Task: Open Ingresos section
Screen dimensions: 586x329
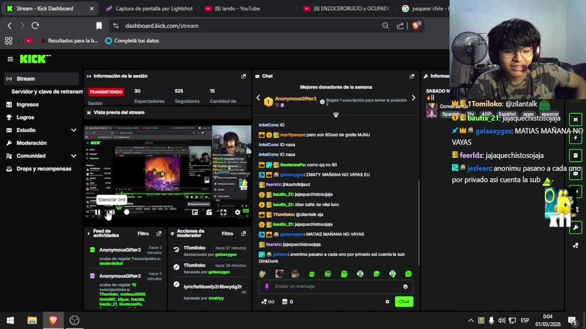Action: pos(27,104)
